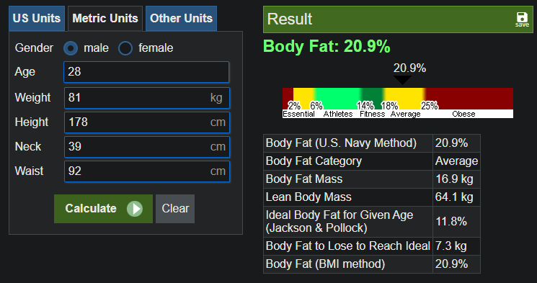This screenshot has height=283, width=537.
Task: Select the Height cm input box
Action: click(x=147, y=122)
